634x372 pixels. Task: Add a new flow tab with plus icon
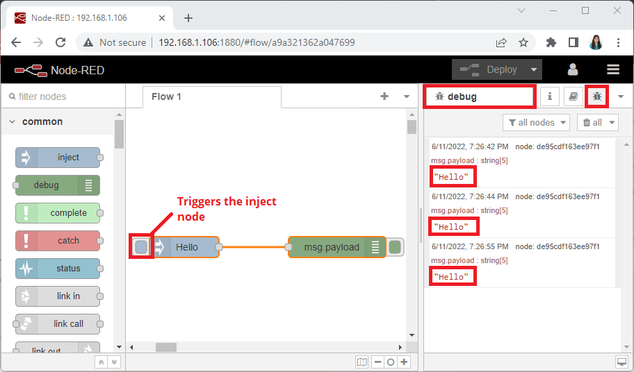pos(384,96)
